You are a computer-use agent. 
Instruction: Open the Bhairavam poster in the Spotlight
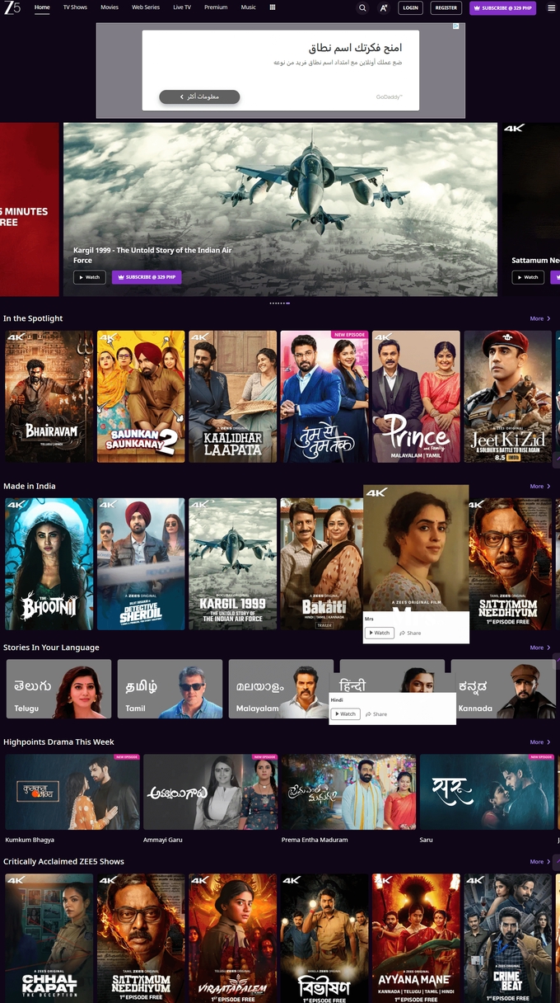49,397
